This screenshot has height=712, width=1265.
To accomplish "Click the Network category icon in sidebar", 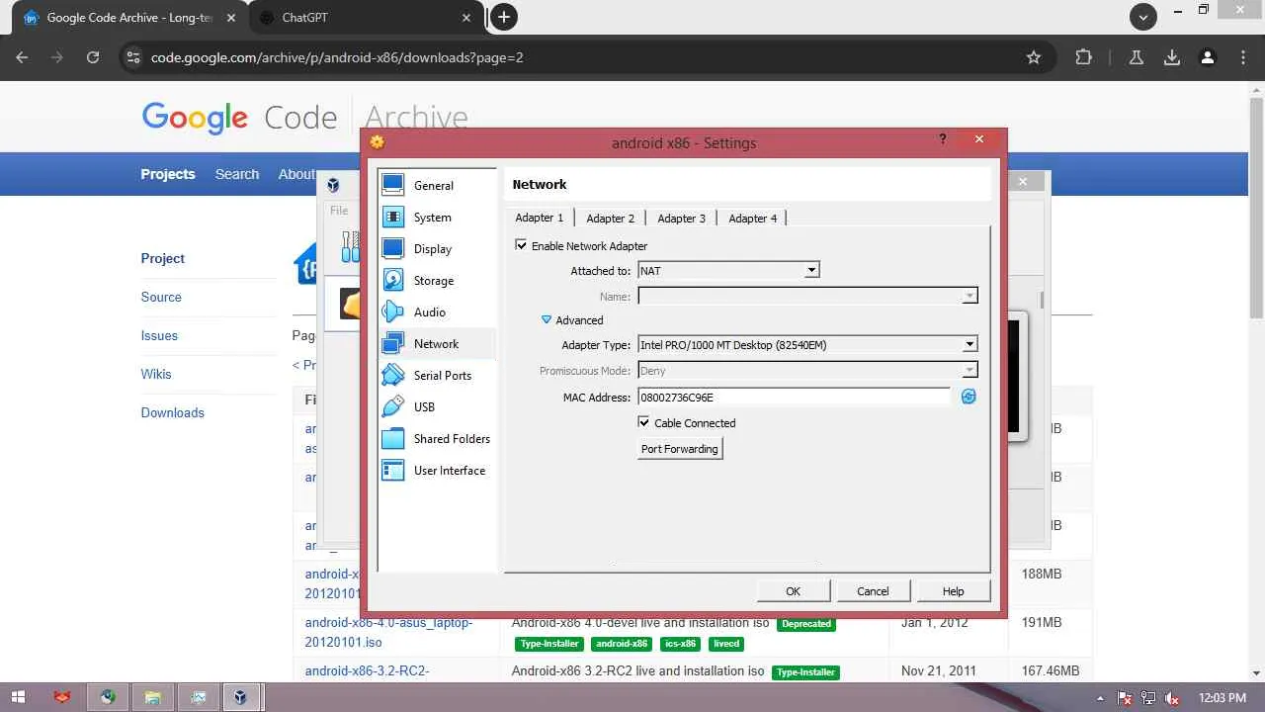I will [393, 343].
